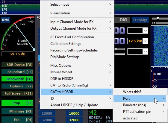
Task: Open About HDSDR / Help / Update
Action: click(x=77, y=105)
